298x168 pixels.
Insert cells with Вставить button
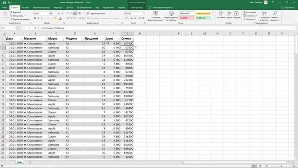click(221, 15)
